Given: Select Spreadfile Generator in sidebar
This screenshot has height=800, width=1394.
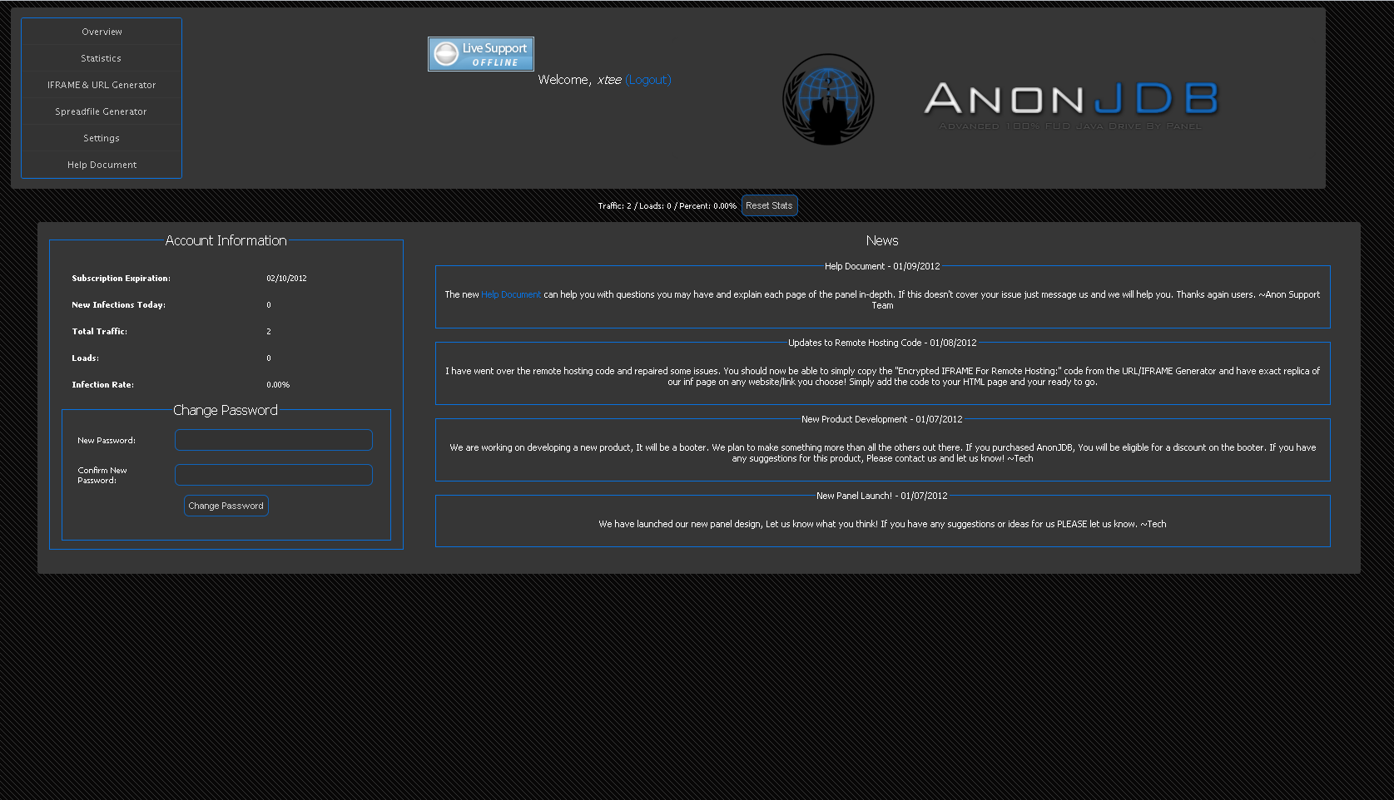Looking at the screenshot, I should click(102, 111).
